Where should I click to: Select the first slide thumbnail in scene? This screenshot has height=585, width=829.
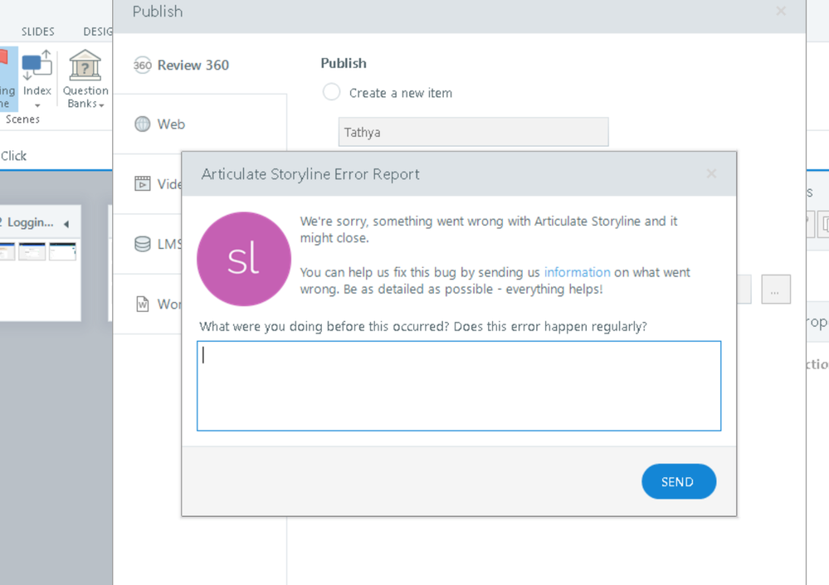7,251
